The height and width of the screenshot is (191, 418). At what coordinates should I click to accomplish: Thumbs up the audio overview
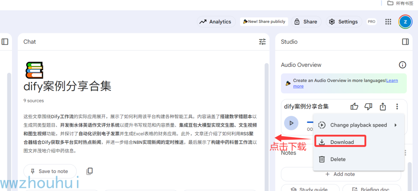pyautogui.click(x=354, y=107)
